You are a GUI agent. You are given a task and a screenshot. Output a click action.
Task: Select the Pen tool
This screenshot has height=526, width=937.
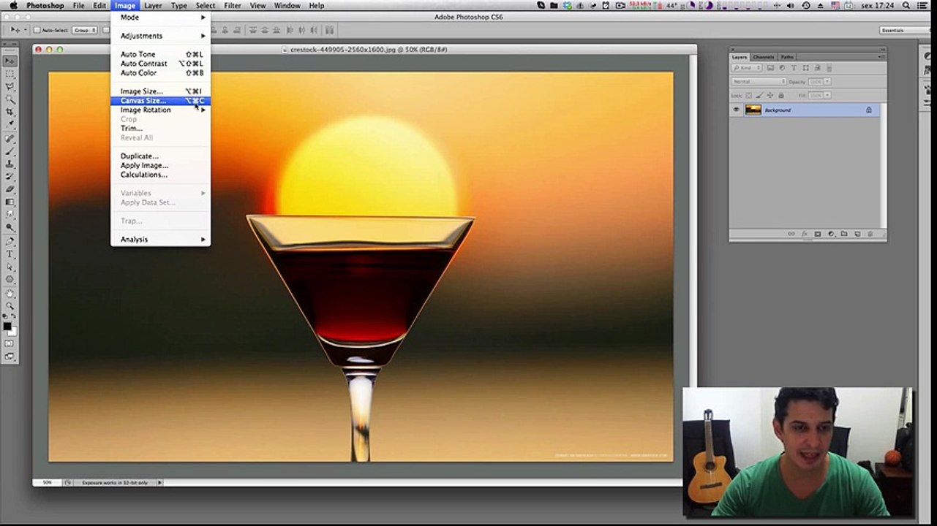coord(10,240)
